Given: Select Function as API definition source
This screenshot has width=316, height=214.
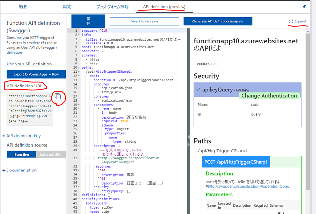Looking at the screenshot, I should [x=22, y=154].
